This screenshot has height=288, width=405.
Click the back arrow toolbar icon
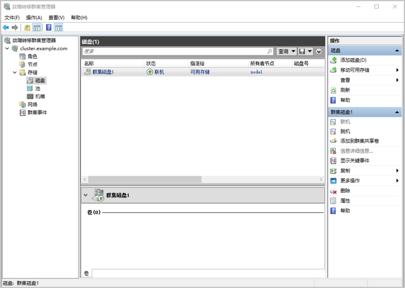(x=6, y=28)
